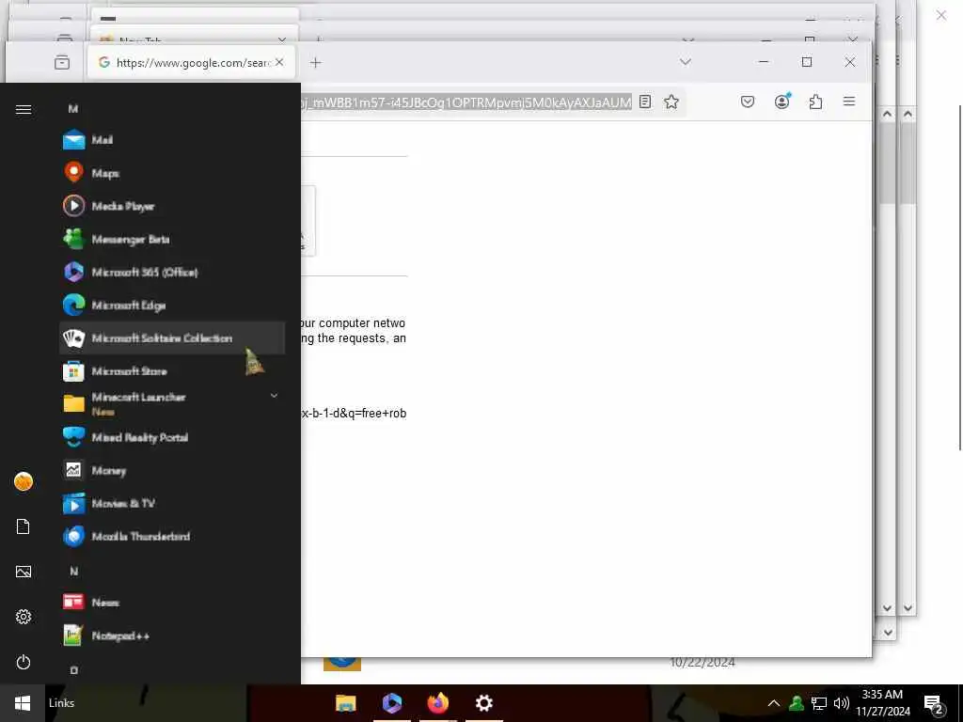Screen dimensions: 963x722
Task: Open Firefox application hamburger menu
Action: [x=849, y=102]
